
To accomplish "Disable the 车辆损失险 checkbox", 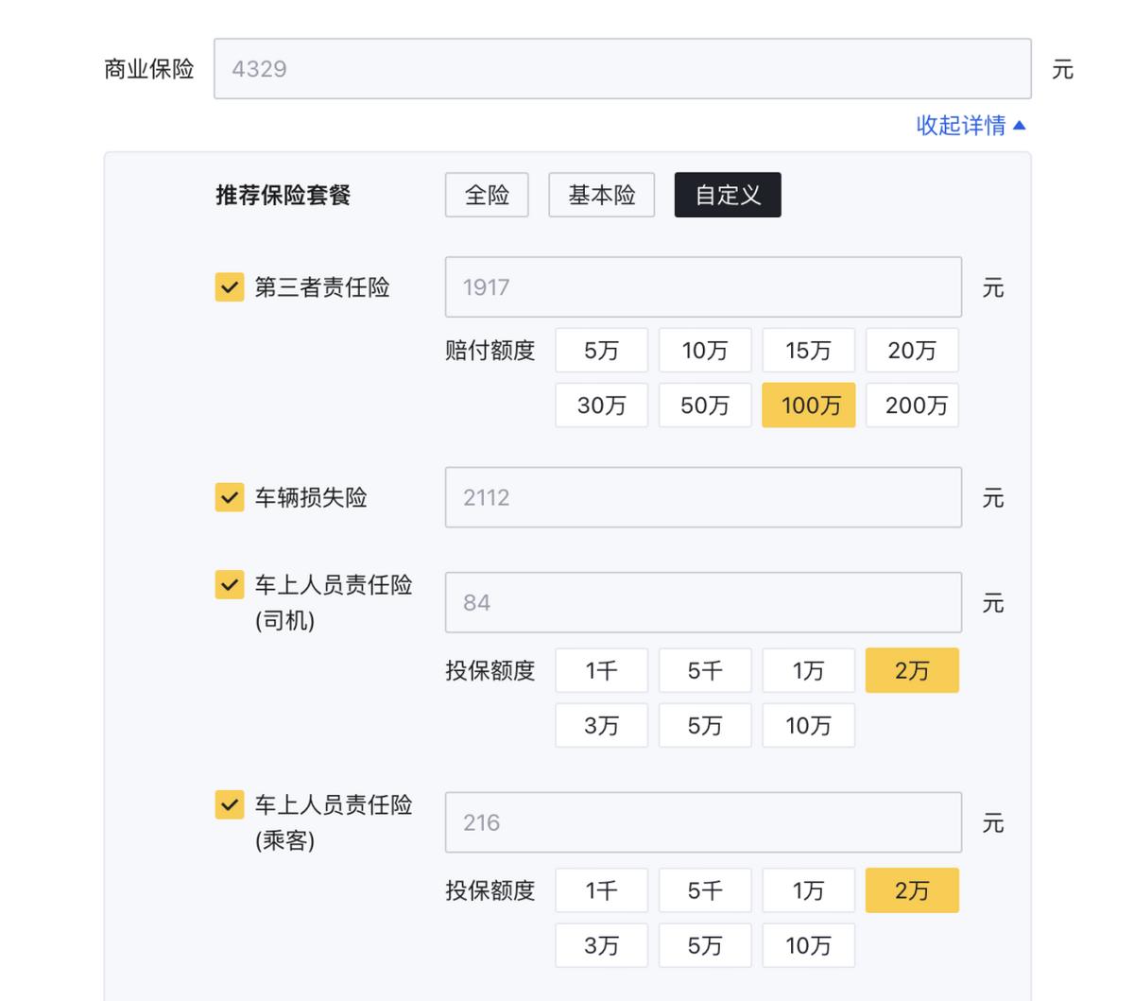I will pyautogui.click(x=228, y=498).
